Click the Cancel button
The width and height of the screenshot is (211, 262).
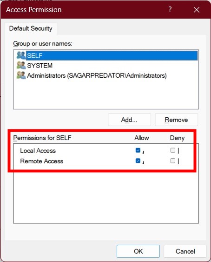[185, 251]
